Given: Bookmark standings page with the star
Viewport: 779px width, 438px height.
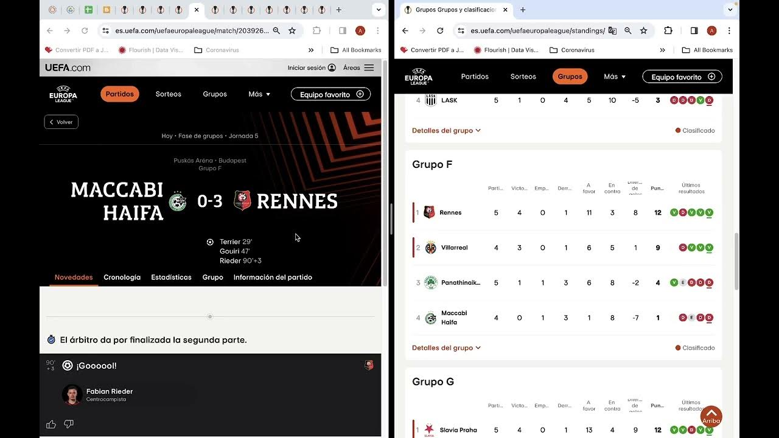Looking at the screenshot, I should tap(644, 30).
